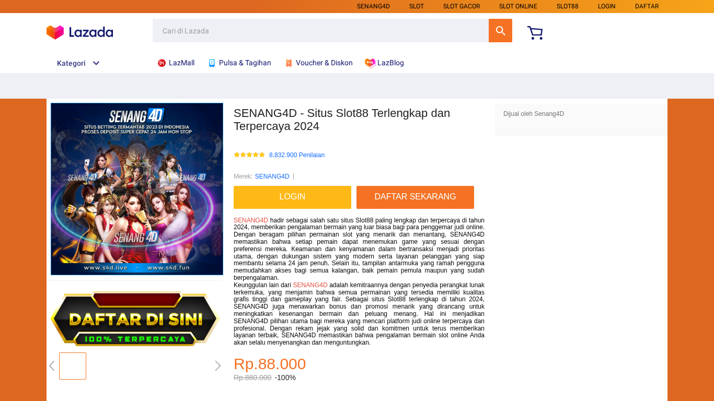This screenshot has width=714, height=401.
Task: Select the product image thumbnail
Action: click(73, 366)
